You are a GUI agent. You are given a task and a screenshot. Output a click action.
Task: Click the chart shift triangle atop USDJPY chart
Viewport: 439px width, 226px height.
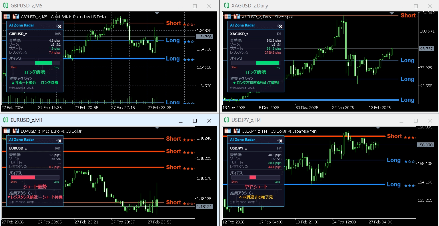[378, 128]
